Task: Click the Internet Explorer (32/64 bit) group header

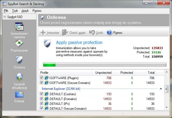Action: [61, 89]
